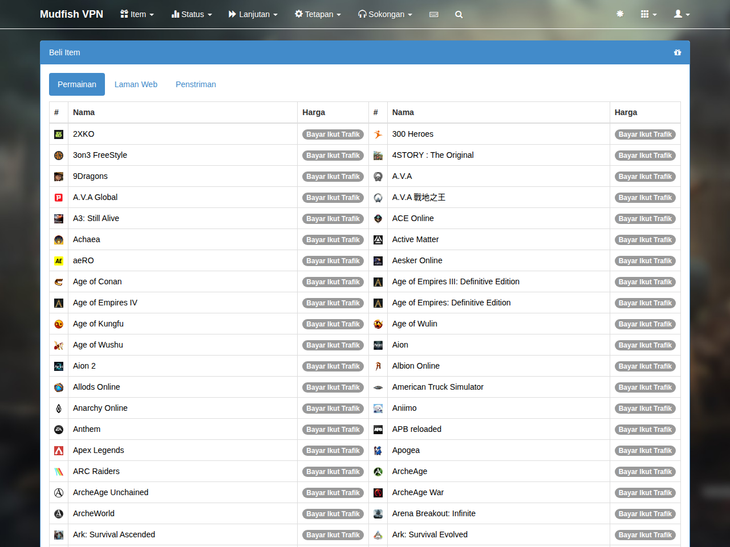Expand the Lanjutan dropdown menu
Viewport: 730px width, 547px height.
[253, 14]
